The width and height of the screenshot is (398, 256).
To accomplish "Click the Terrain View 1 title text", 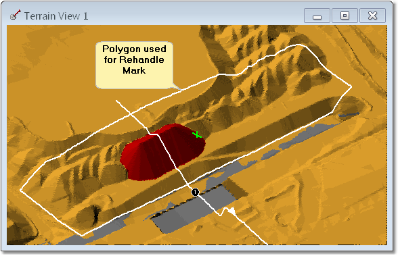I will coord(56,16).
